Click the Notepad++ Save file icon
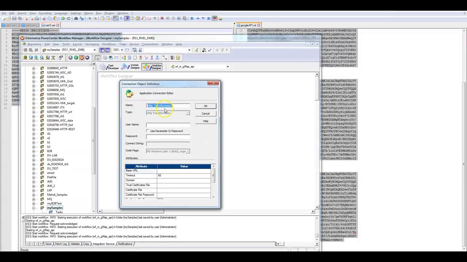The width and height of the screenshot is (467, 262). tap(14, 19)
